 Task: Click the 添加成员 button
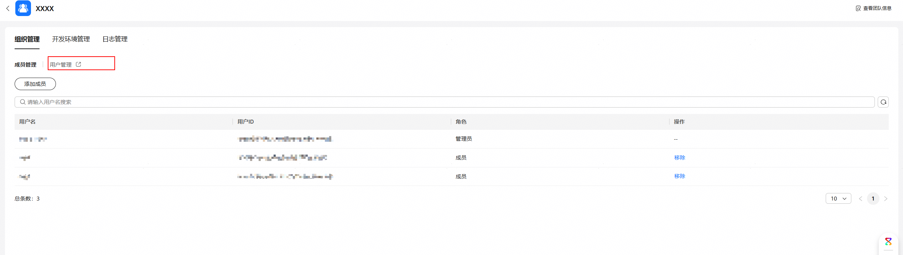click(35, 84)
